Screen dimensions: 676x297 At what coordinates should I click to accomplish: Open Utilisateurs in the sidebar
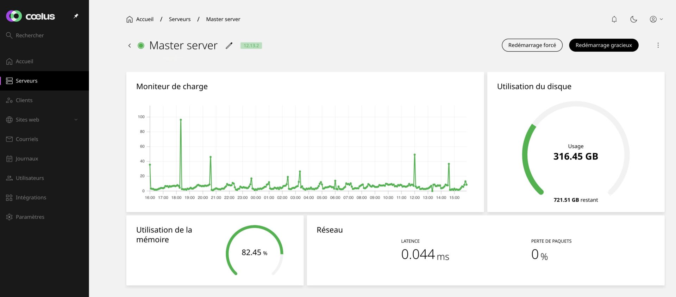click(44, 178)
